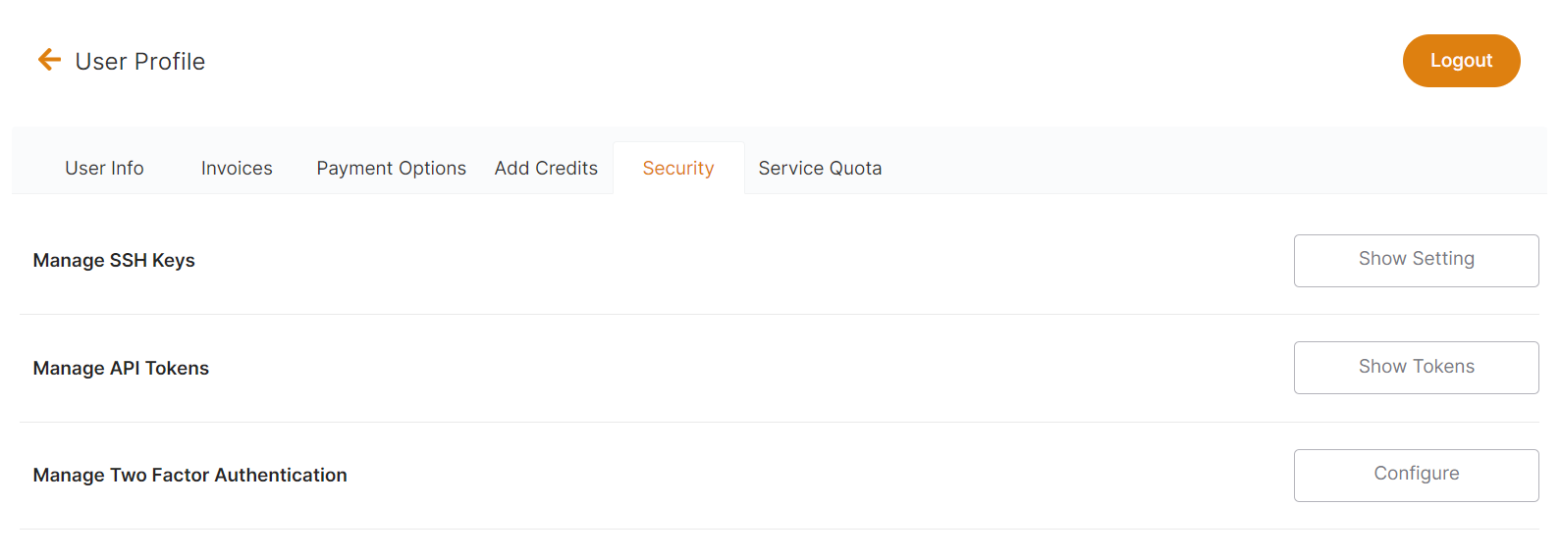This screenshot has width=1561, height=557.
Task: Log out using the Logout button
Action: pos(1460,61)
